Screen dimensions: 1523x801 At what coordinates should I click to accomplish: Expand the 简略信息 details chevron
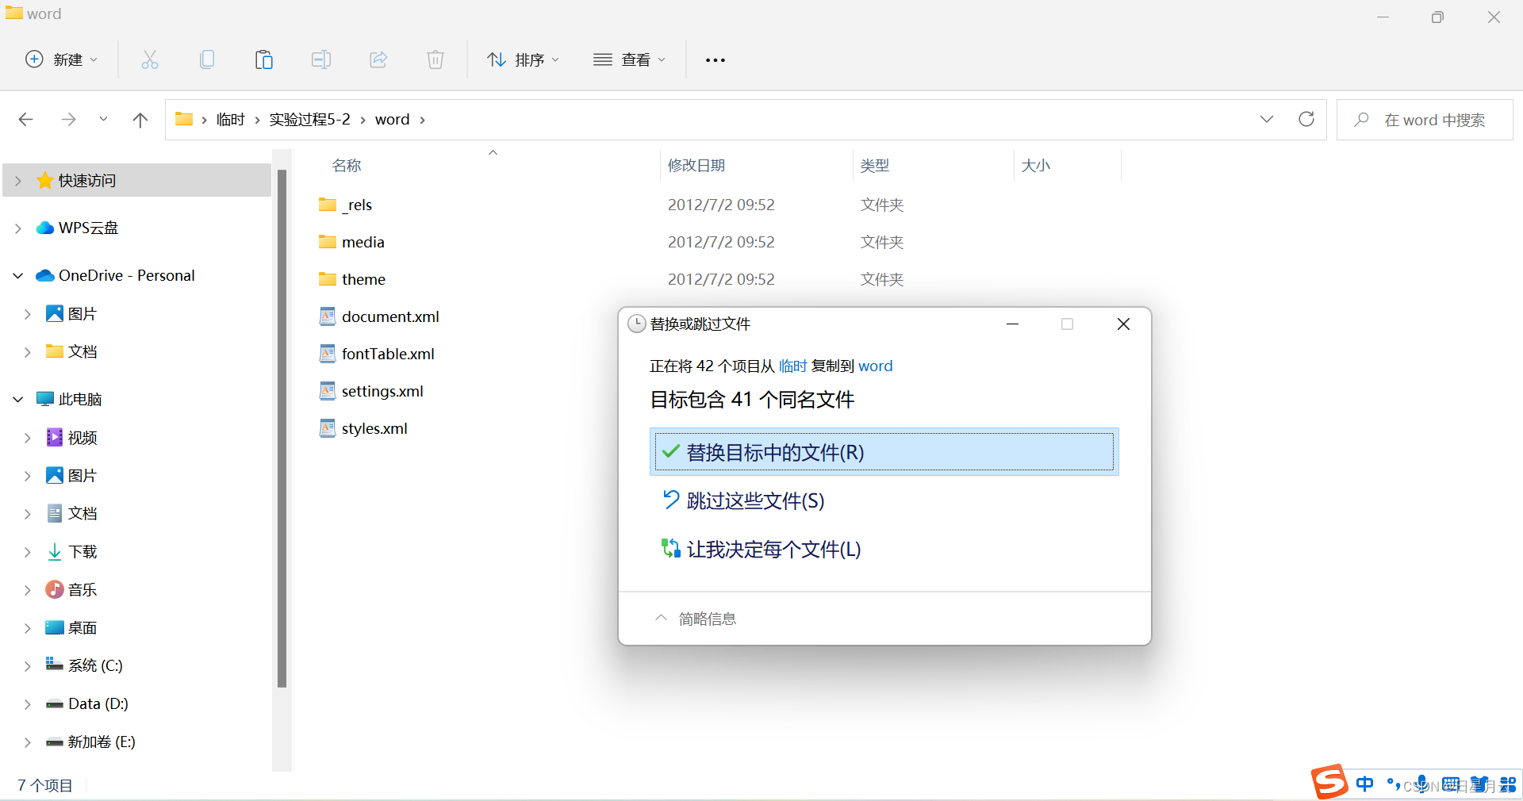661,618
